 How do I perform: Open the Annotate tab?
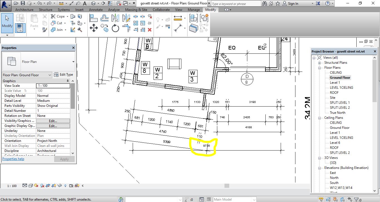pyautogui.click(x=96, y=9)
